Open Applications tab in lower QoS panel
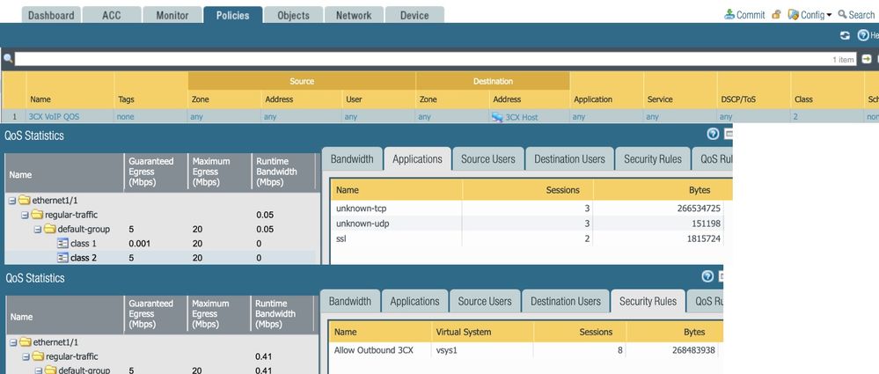This screenshot has width=879, height=374. click(414, 301)
